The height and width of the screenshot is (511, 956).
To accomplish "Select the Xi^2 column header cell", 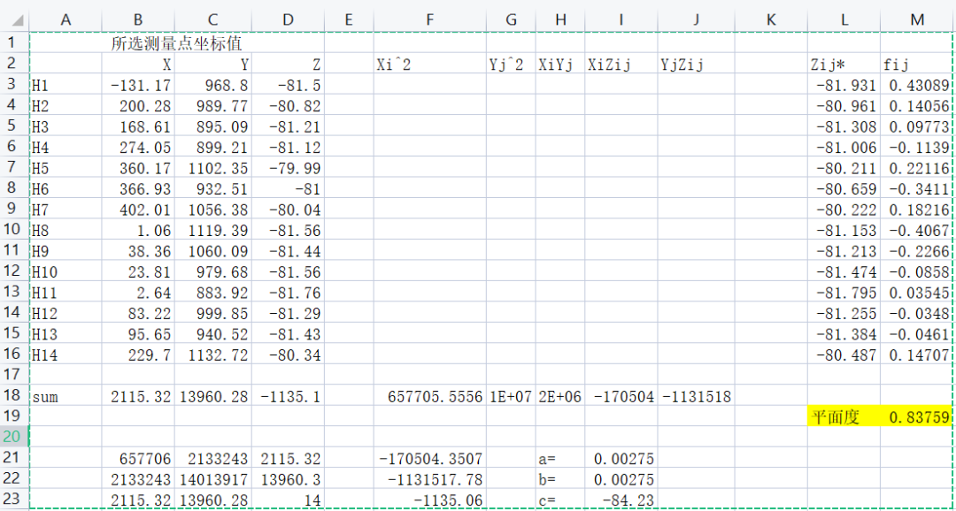I will click(429, 64).
